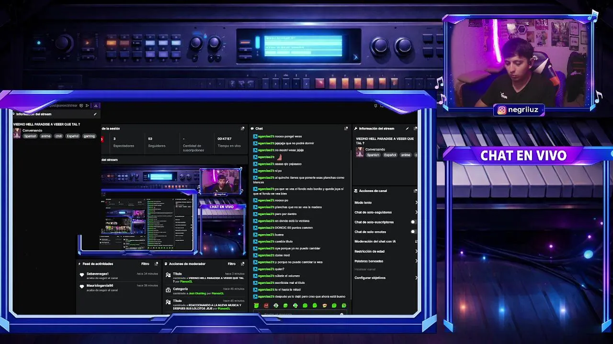Click the gaming tag in left stream info

point(89,136)
